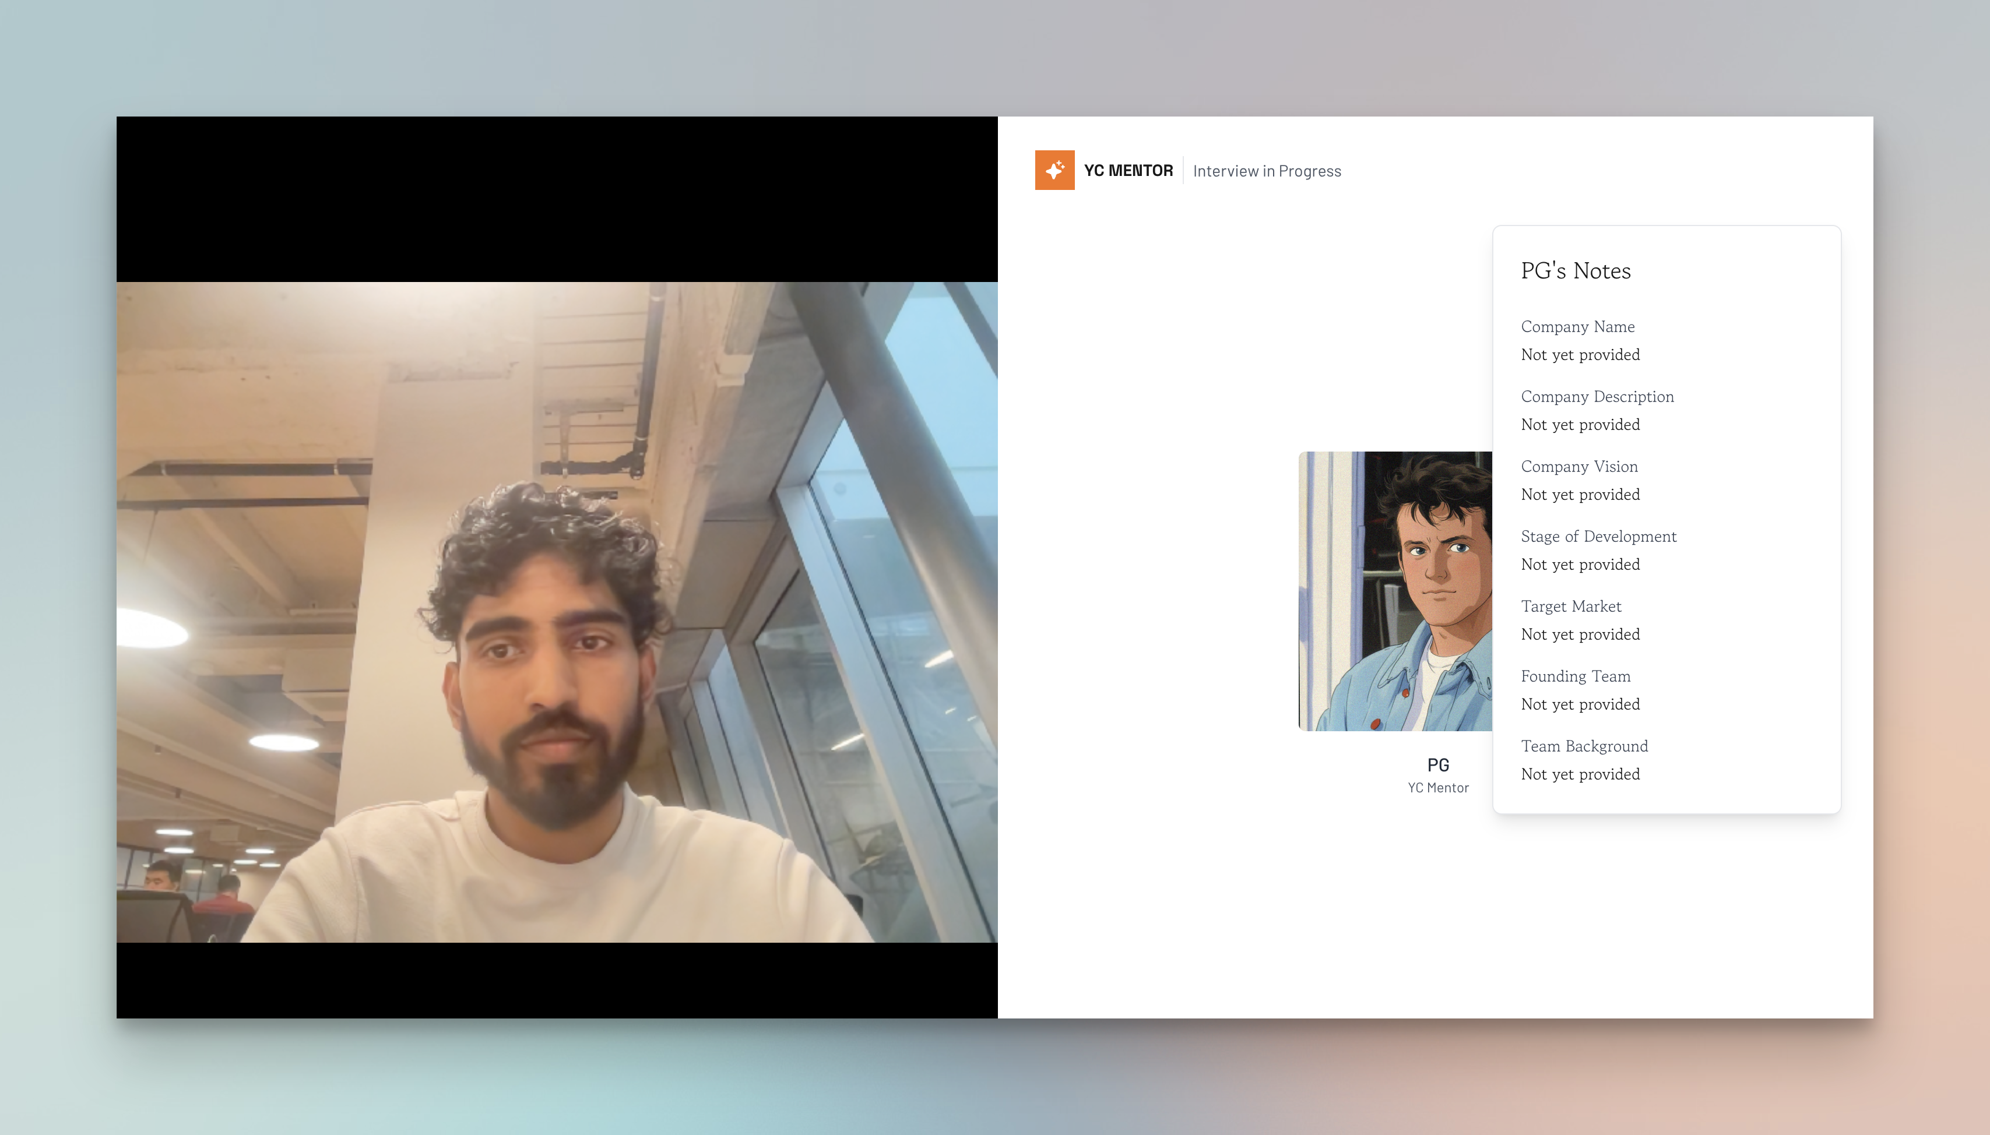The height and width of the screenshot is (1135, 1990).
Task: Click Not yet provided under Company Name
Action: (1580, 355)
